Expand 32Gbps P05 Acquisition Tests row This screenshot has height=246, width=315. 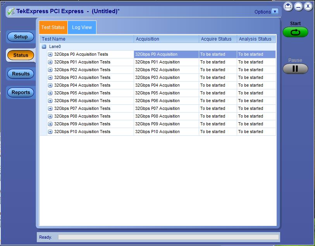tap(50, 93)
